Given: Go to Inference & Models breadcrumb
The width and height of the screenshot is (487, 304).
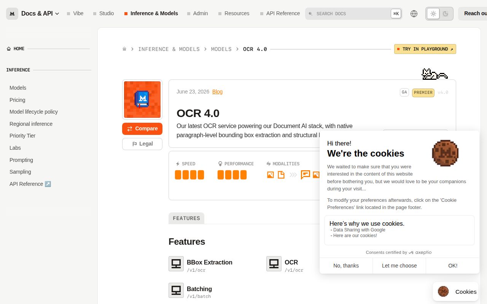Looking at the screenshot, I should pyautogui.click(x=169, y=49).
